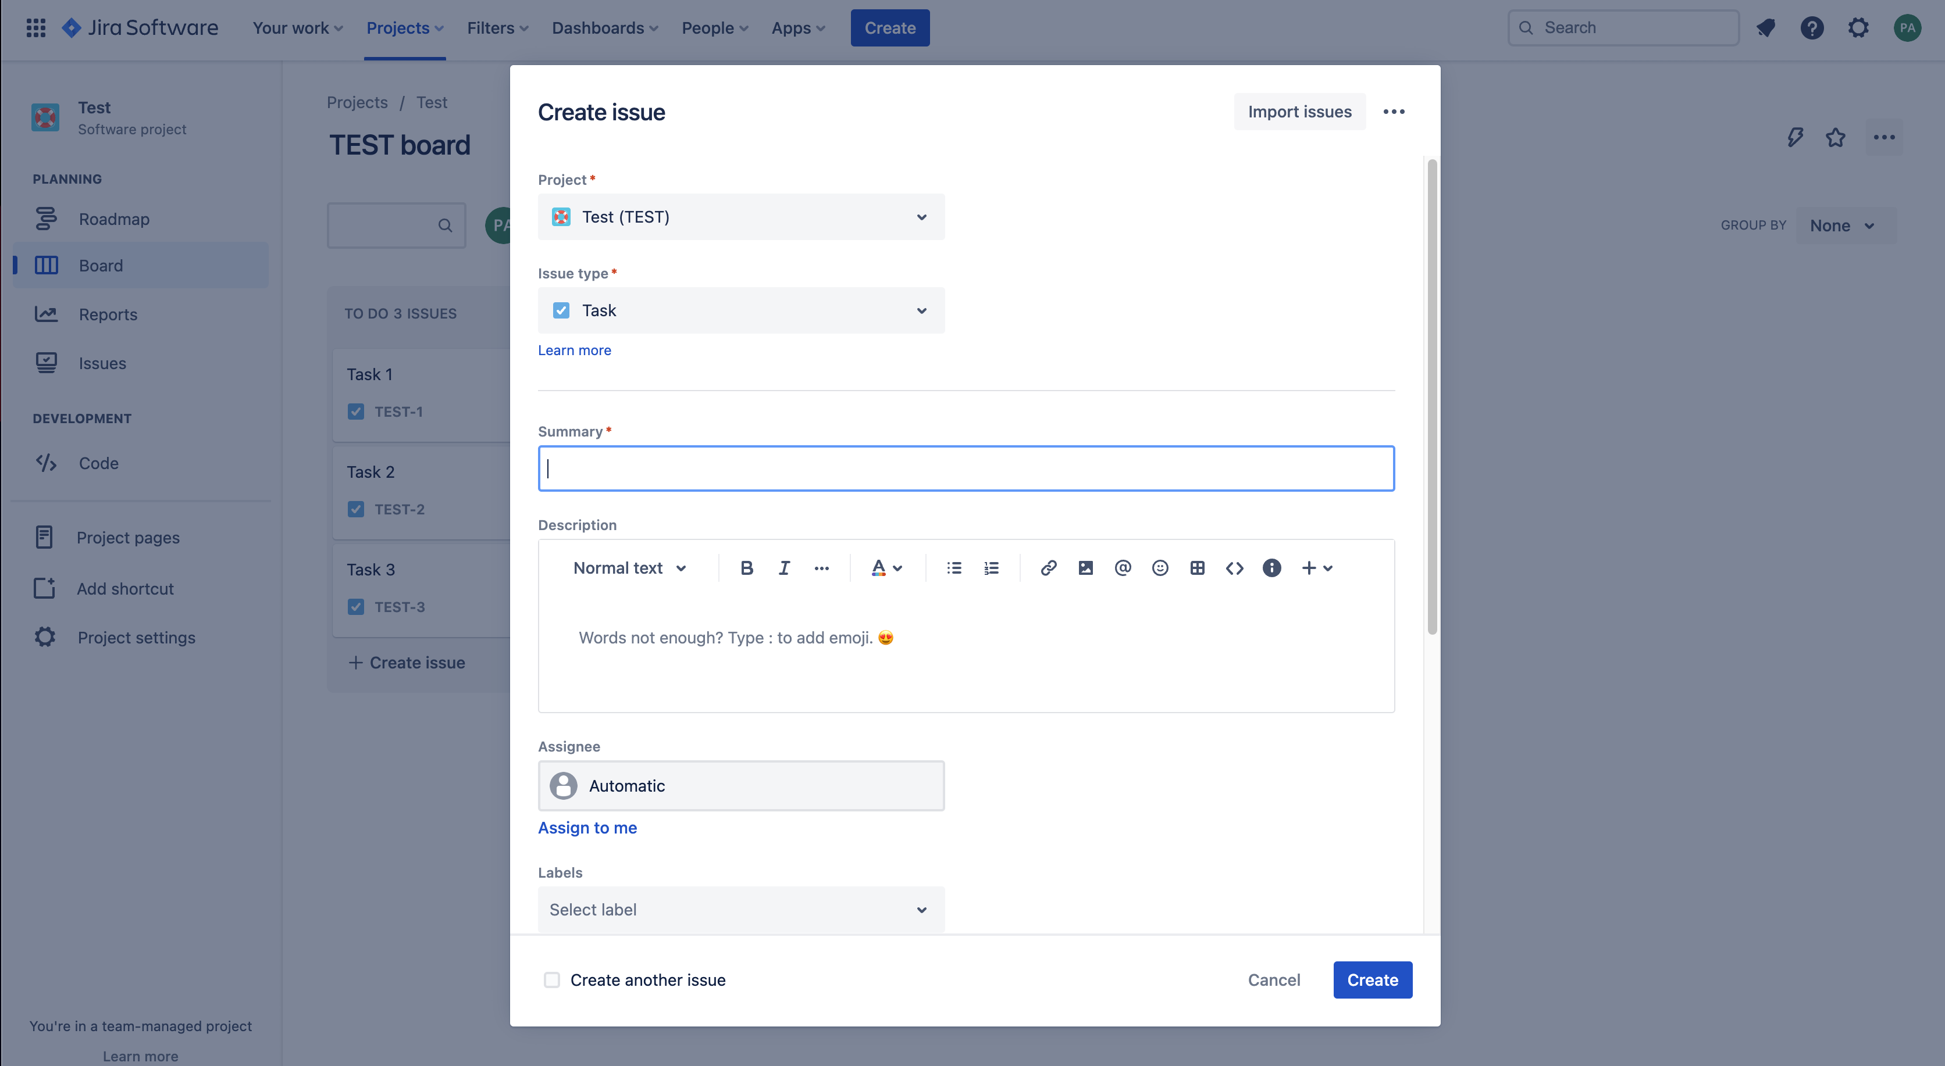This screenshot has width=1945, height=1066.
Task: Add a bullet list
Action: [954, 568]
